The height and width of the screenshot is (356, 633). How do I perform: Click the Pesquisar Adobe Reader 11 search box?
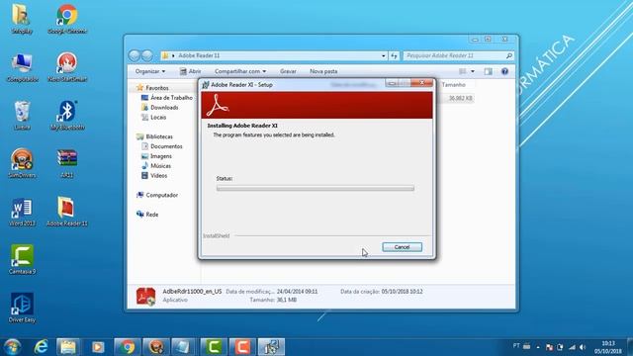(459, 55)
